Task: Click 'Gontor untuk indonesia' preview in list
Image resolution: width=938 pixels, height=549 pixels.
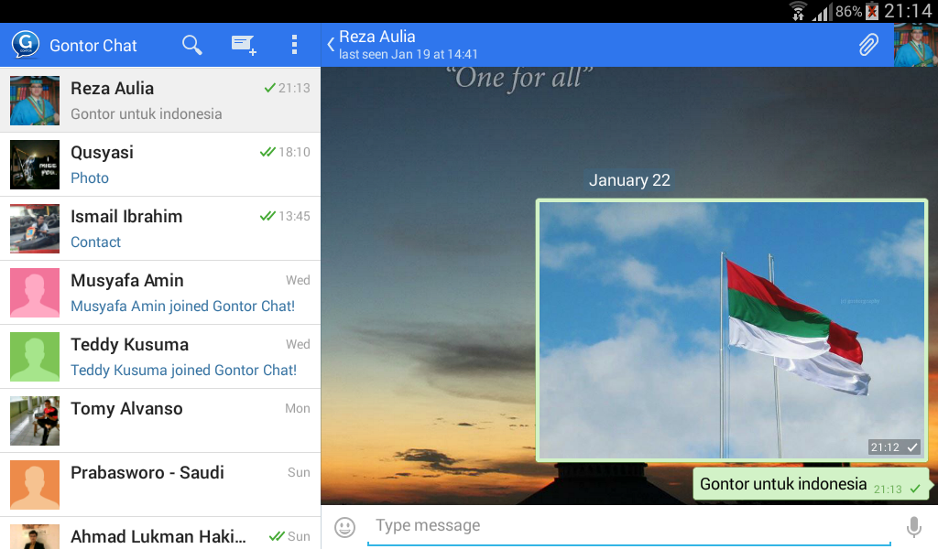Action: click(146, 114)
